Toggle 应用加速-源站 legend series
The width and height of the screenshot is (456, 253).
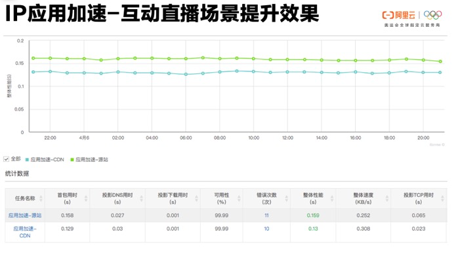[x=89, y=160]
